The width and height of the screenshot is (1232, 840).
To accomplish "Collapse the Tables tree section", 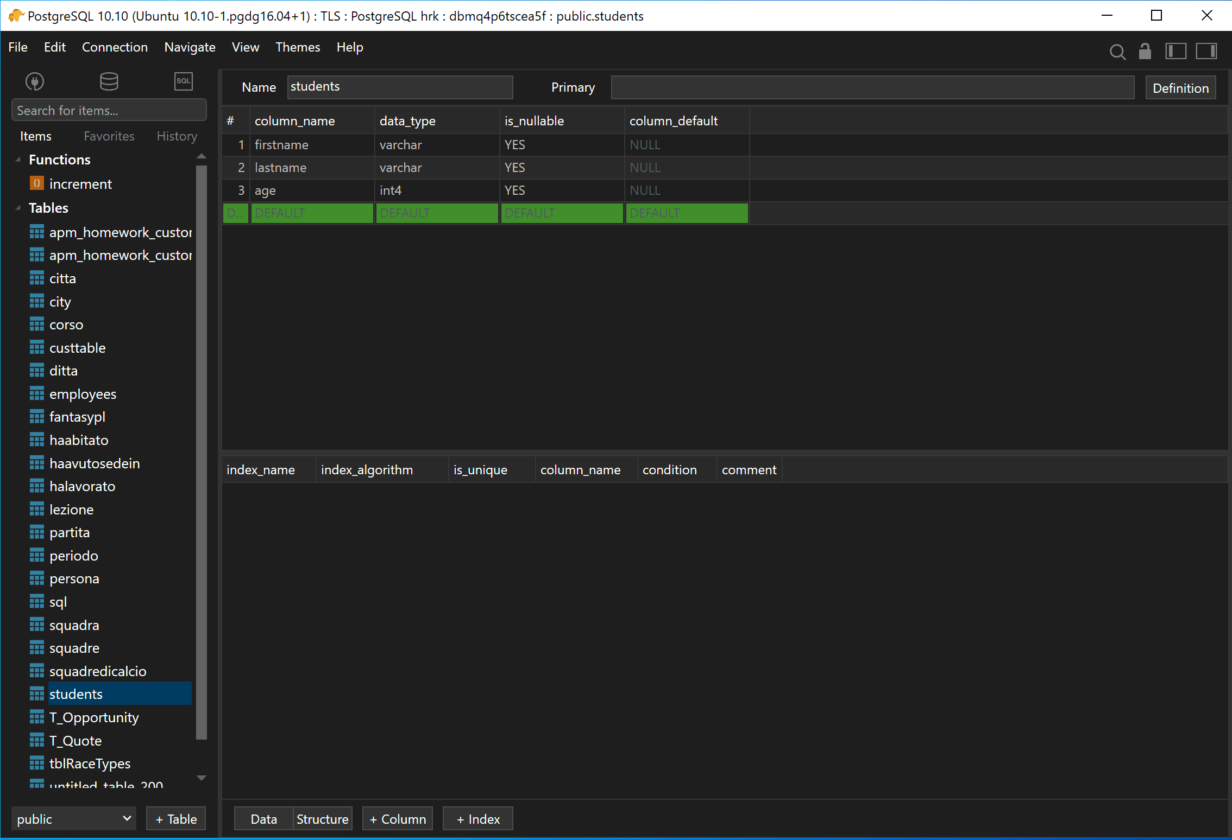I will pos(18,208).
